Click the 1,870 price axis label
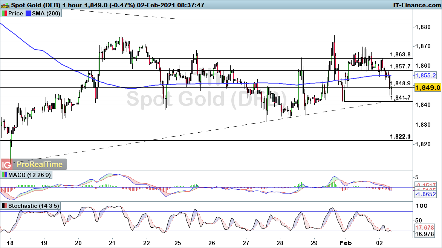 (423, 46)
